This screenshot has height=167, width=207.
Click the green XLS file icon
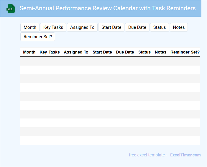[x=11, y=9]
